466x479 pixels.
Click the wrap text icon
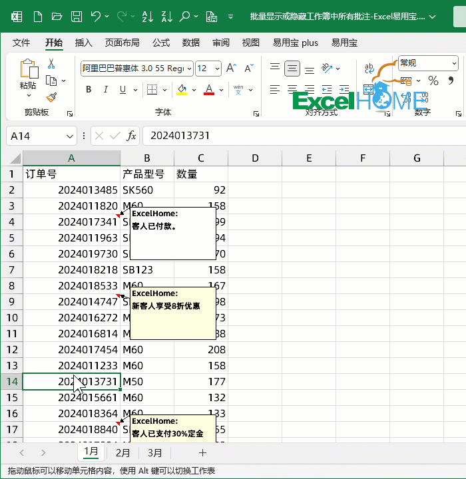click(x=369, y=68)
